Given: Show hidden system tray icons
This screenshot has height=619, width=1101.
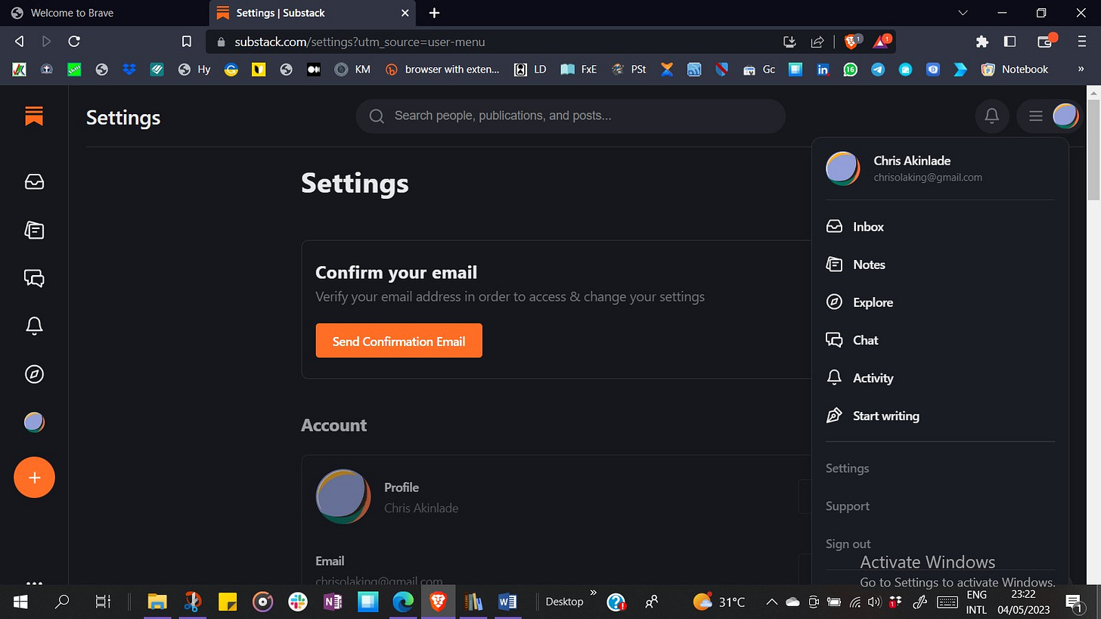Looking at the screenshot, I should tap(771, 602).
